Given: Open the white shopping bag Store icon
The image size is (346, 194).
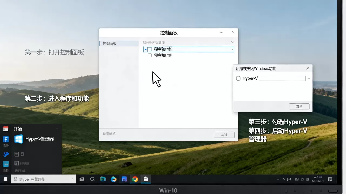Looking at the screenshot, I should pyautogui.click(x=146, y=179).
